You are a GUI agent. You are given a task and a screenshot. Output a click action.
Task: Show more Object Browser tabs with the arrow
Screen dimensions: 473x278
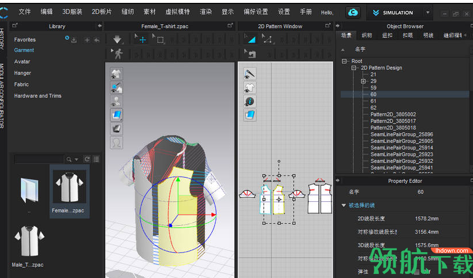click(x=465, y=35)
